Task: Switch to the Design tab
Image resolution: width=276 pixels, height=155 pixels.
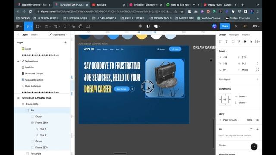Action: click(x=222, y=34)
